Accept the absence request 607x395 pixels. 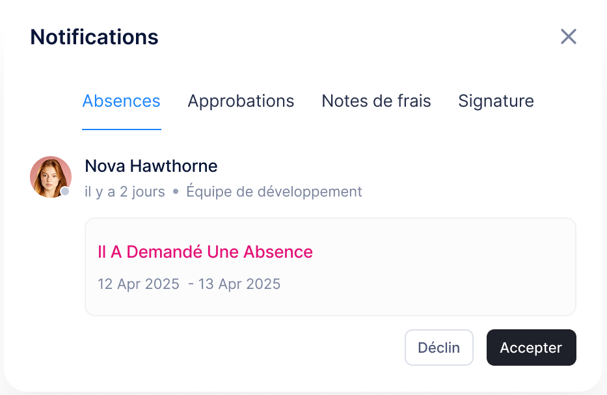[x=531, y=347]
